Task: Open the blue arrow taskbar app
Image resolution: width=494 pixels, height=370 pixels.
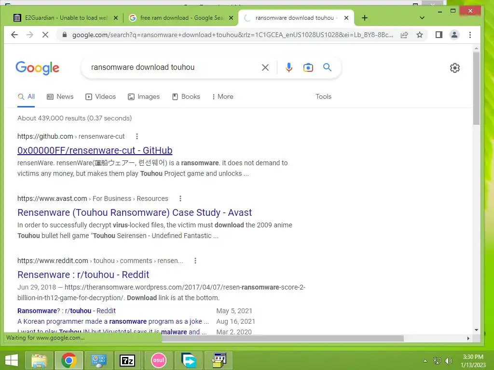Action: coord(189,360)
